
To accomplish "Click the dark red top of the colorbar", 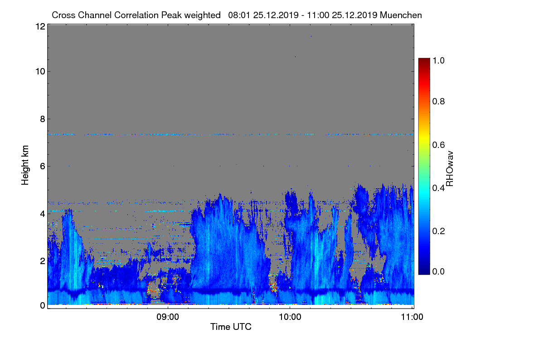I will tap(424, 61).
